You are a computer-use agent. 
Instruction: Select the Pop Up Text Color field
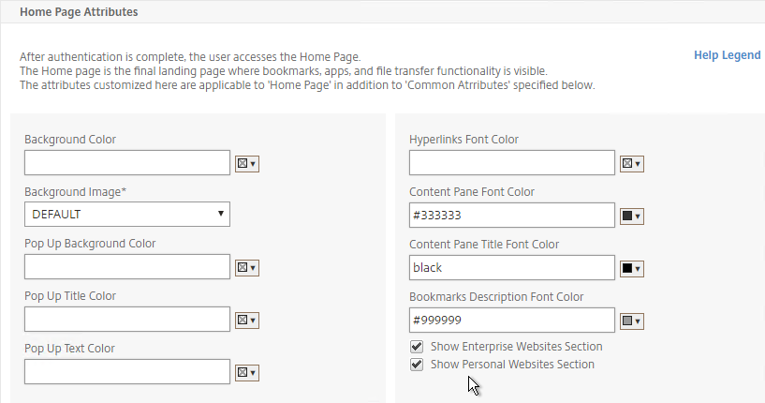click(127, 372)
